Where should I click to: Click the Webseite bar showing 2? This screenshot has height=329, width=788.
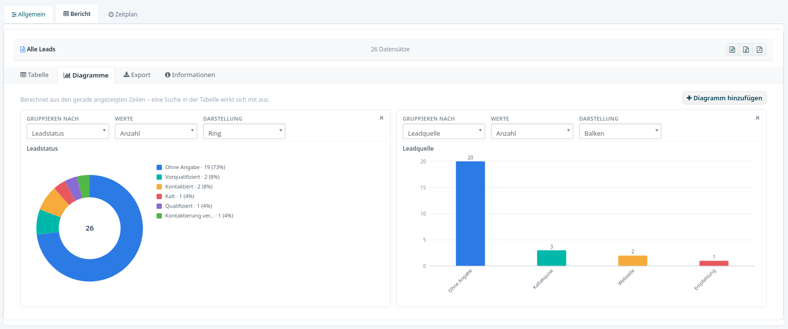[633, 261]
